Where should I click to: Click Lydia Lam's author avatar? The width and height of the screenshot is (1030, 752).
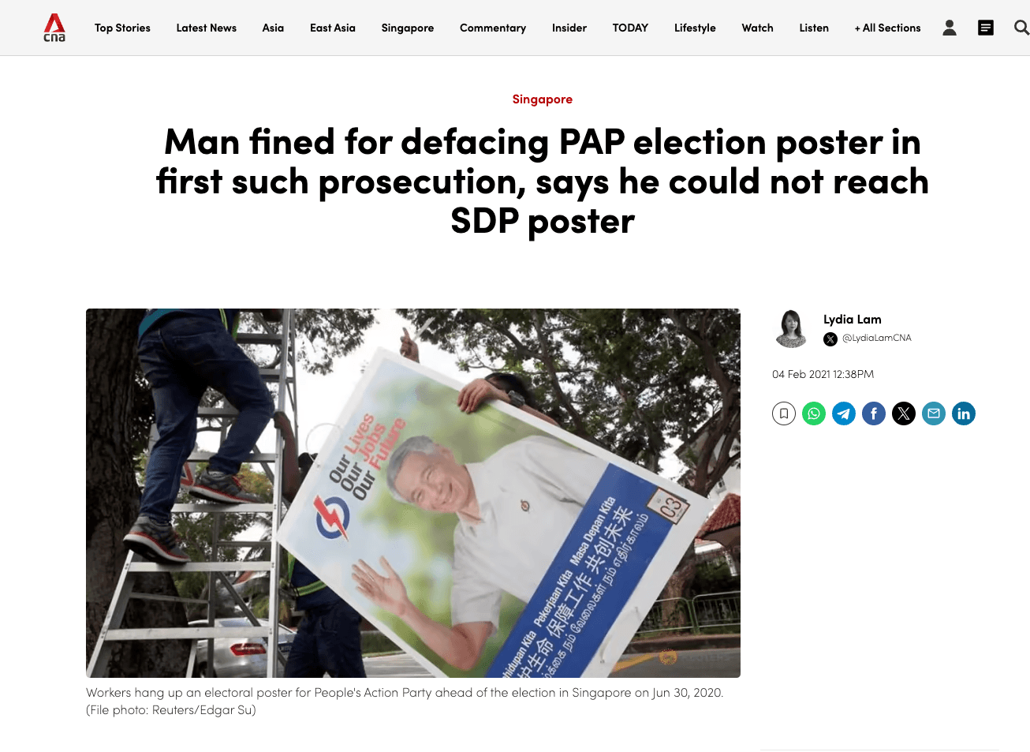pos(791,329)
